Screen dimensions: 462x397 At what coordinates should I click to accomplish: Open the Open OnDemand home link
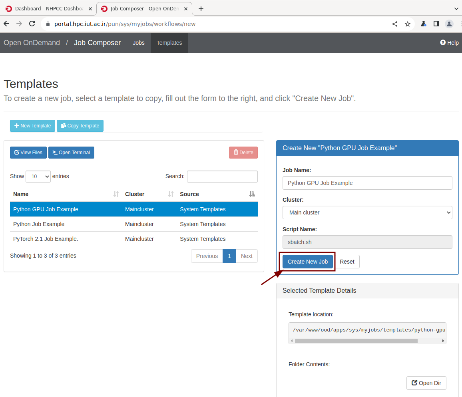coord(32,43)
